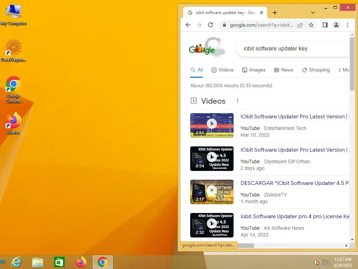
Task: Click the scroll down arrow
Action: click(352, 240)
